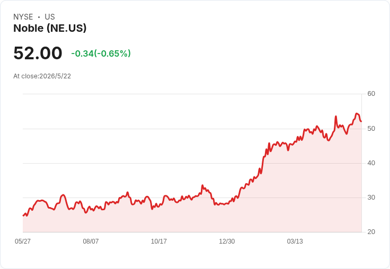Click the 50 price axis label

tap(371, 129)
